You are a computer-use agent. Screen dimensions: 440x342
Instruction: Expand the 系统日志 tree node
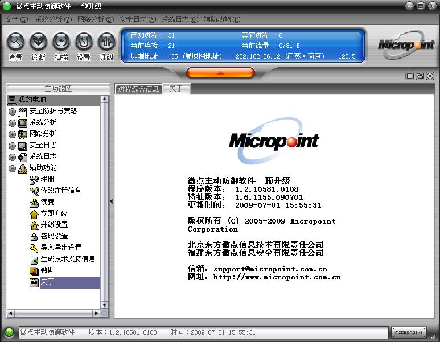(12, 157)
